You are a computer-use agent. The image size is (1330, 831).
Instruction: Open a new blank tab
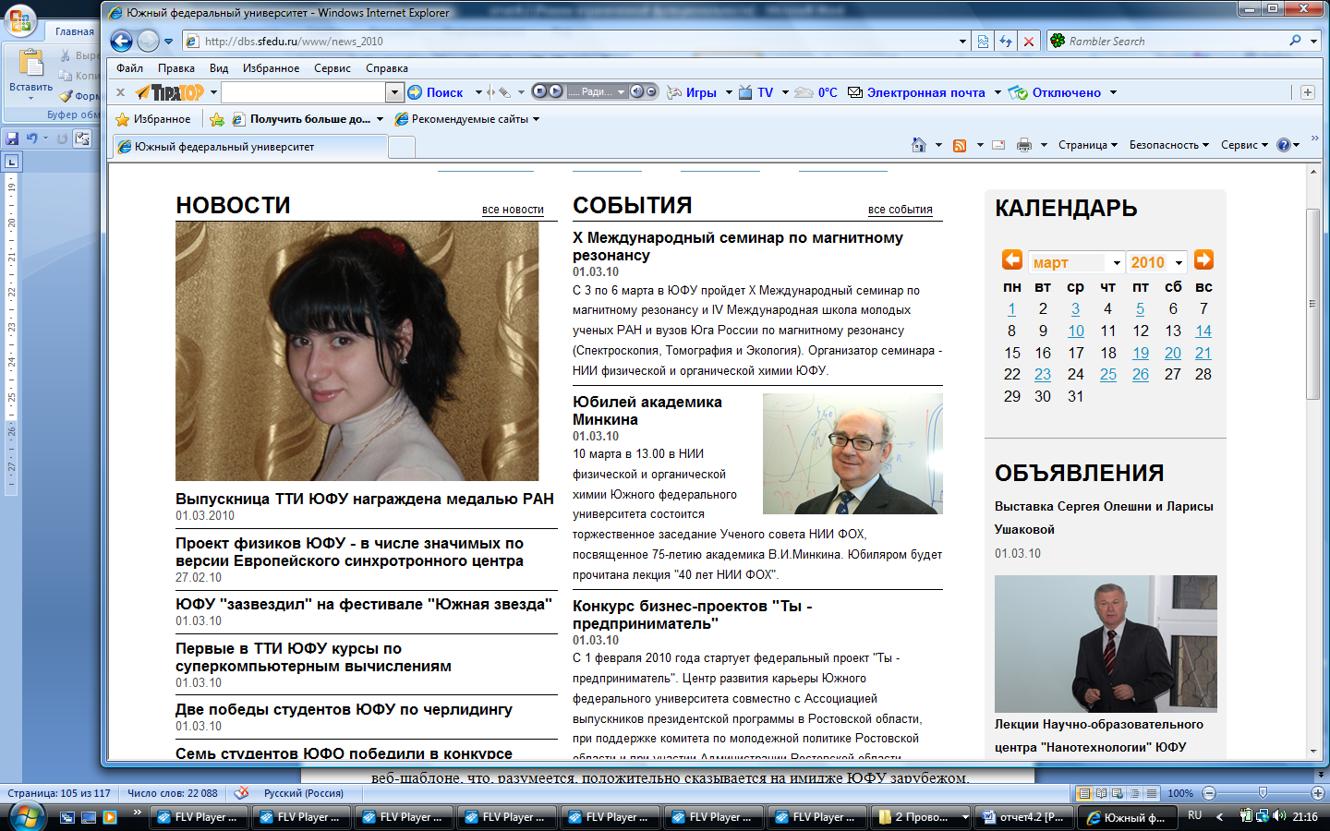pyautogui.click(x=402, y=147)
